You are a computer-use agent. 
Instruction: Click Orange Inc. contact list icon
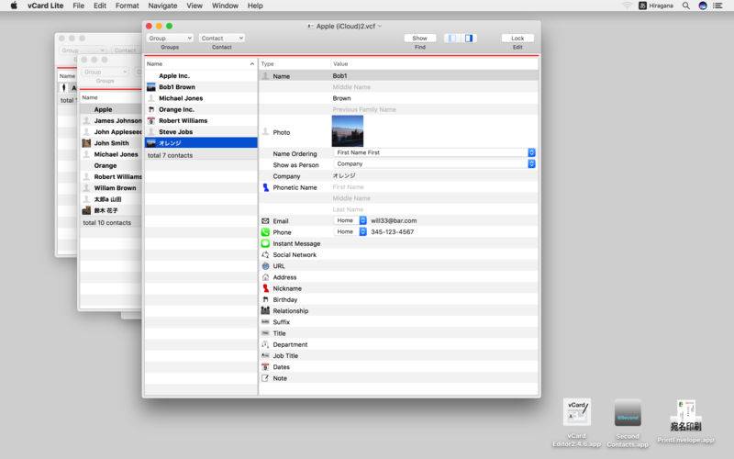click(151, 109)
